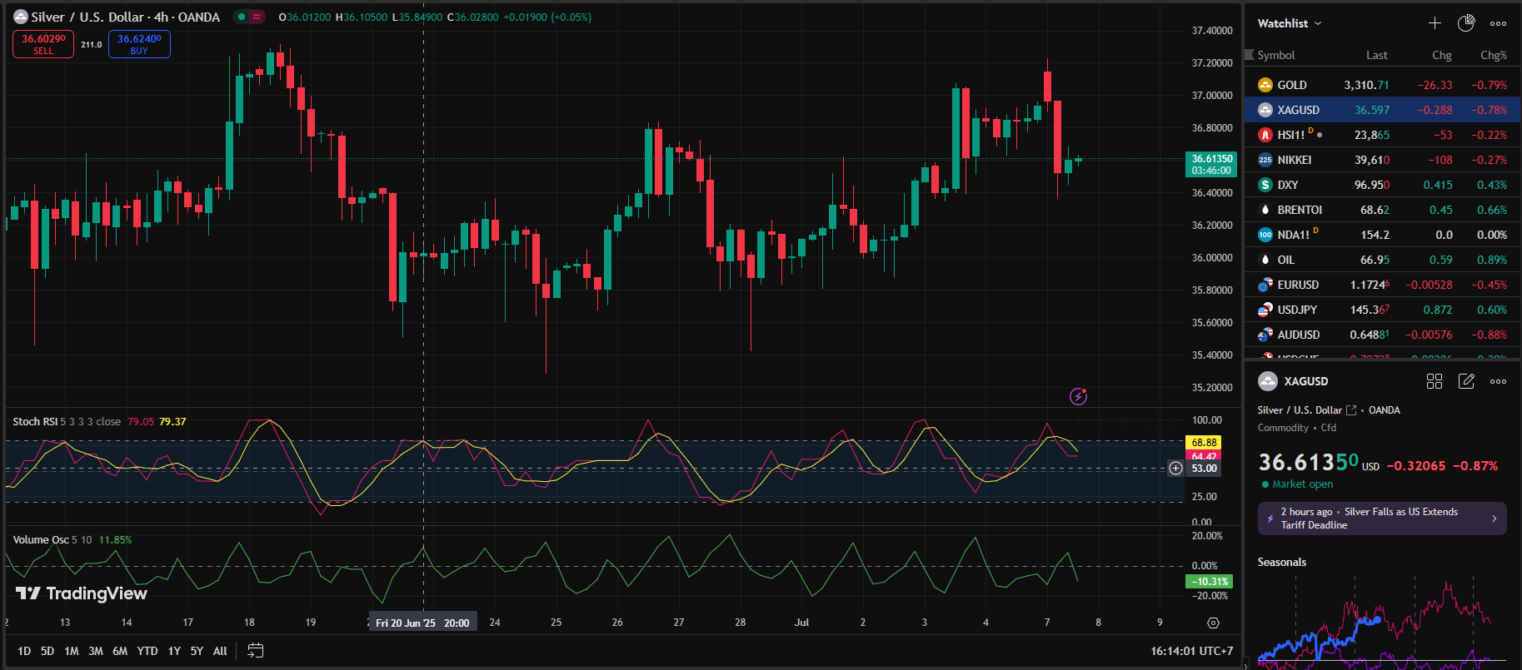Click the plus icon on the 53.00 scale label
Image resolution: width=1522 pixels, height=670 pixels.
[1175, 469]
